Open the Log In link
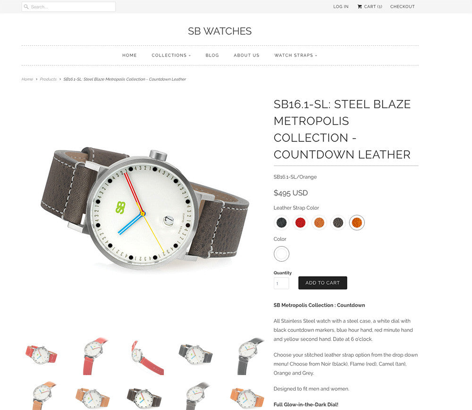The width and height of the screenshot is (472, 410). (341, 7)
